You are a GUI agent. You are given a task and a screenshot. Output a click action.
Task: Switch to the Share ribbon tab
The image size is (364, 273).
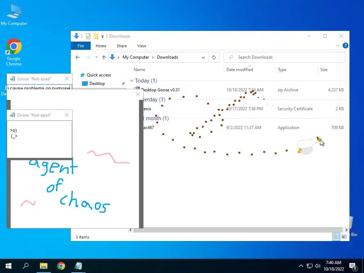coord(122,46)
